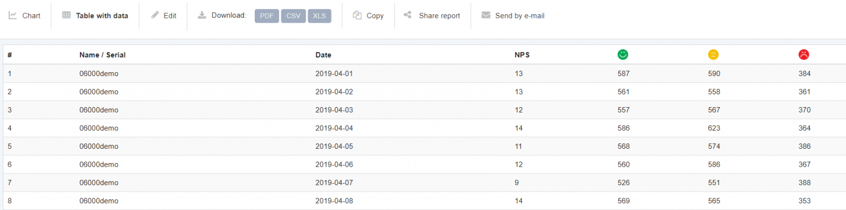
Task: Select the date cell 2019-04-01
Action: [x=334, y=74]
